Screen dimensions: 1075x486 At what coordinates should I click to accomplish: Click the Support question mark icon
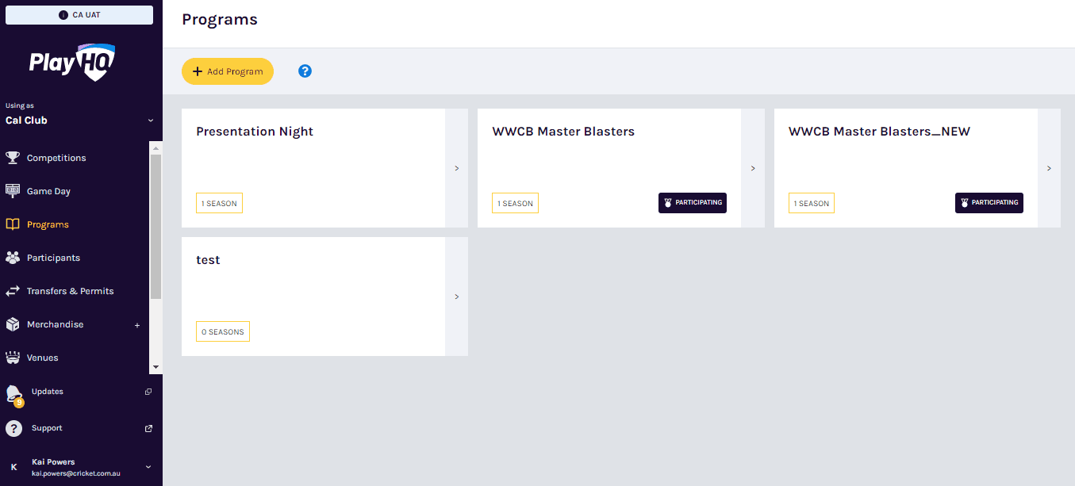click(13, 428)
